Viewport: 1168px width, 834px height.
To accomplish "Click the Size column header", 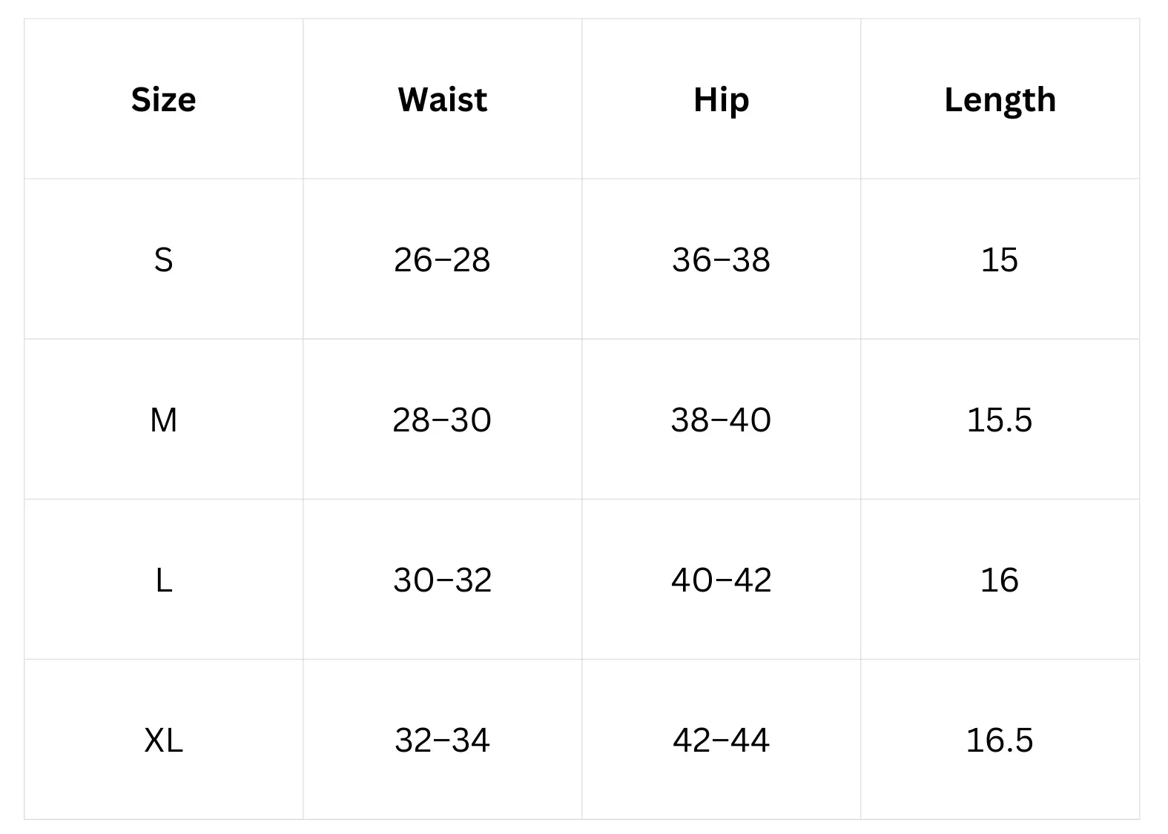I will 163,99.
